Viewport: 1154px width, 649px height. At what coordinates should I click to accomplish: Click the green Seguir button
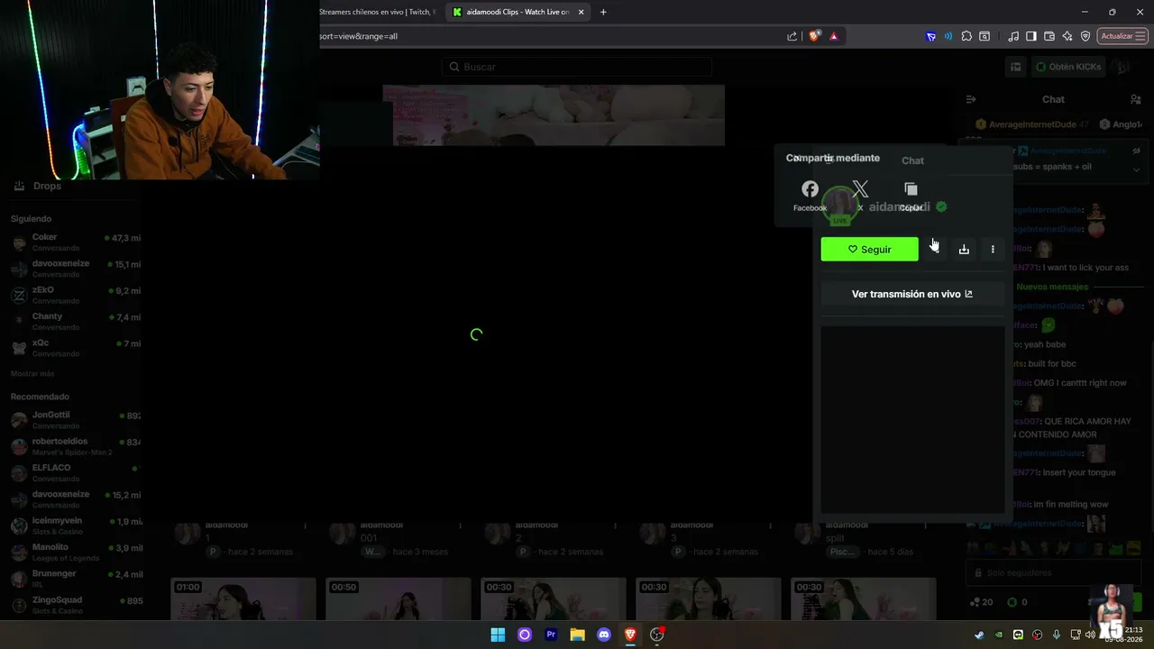coord(869,250)
